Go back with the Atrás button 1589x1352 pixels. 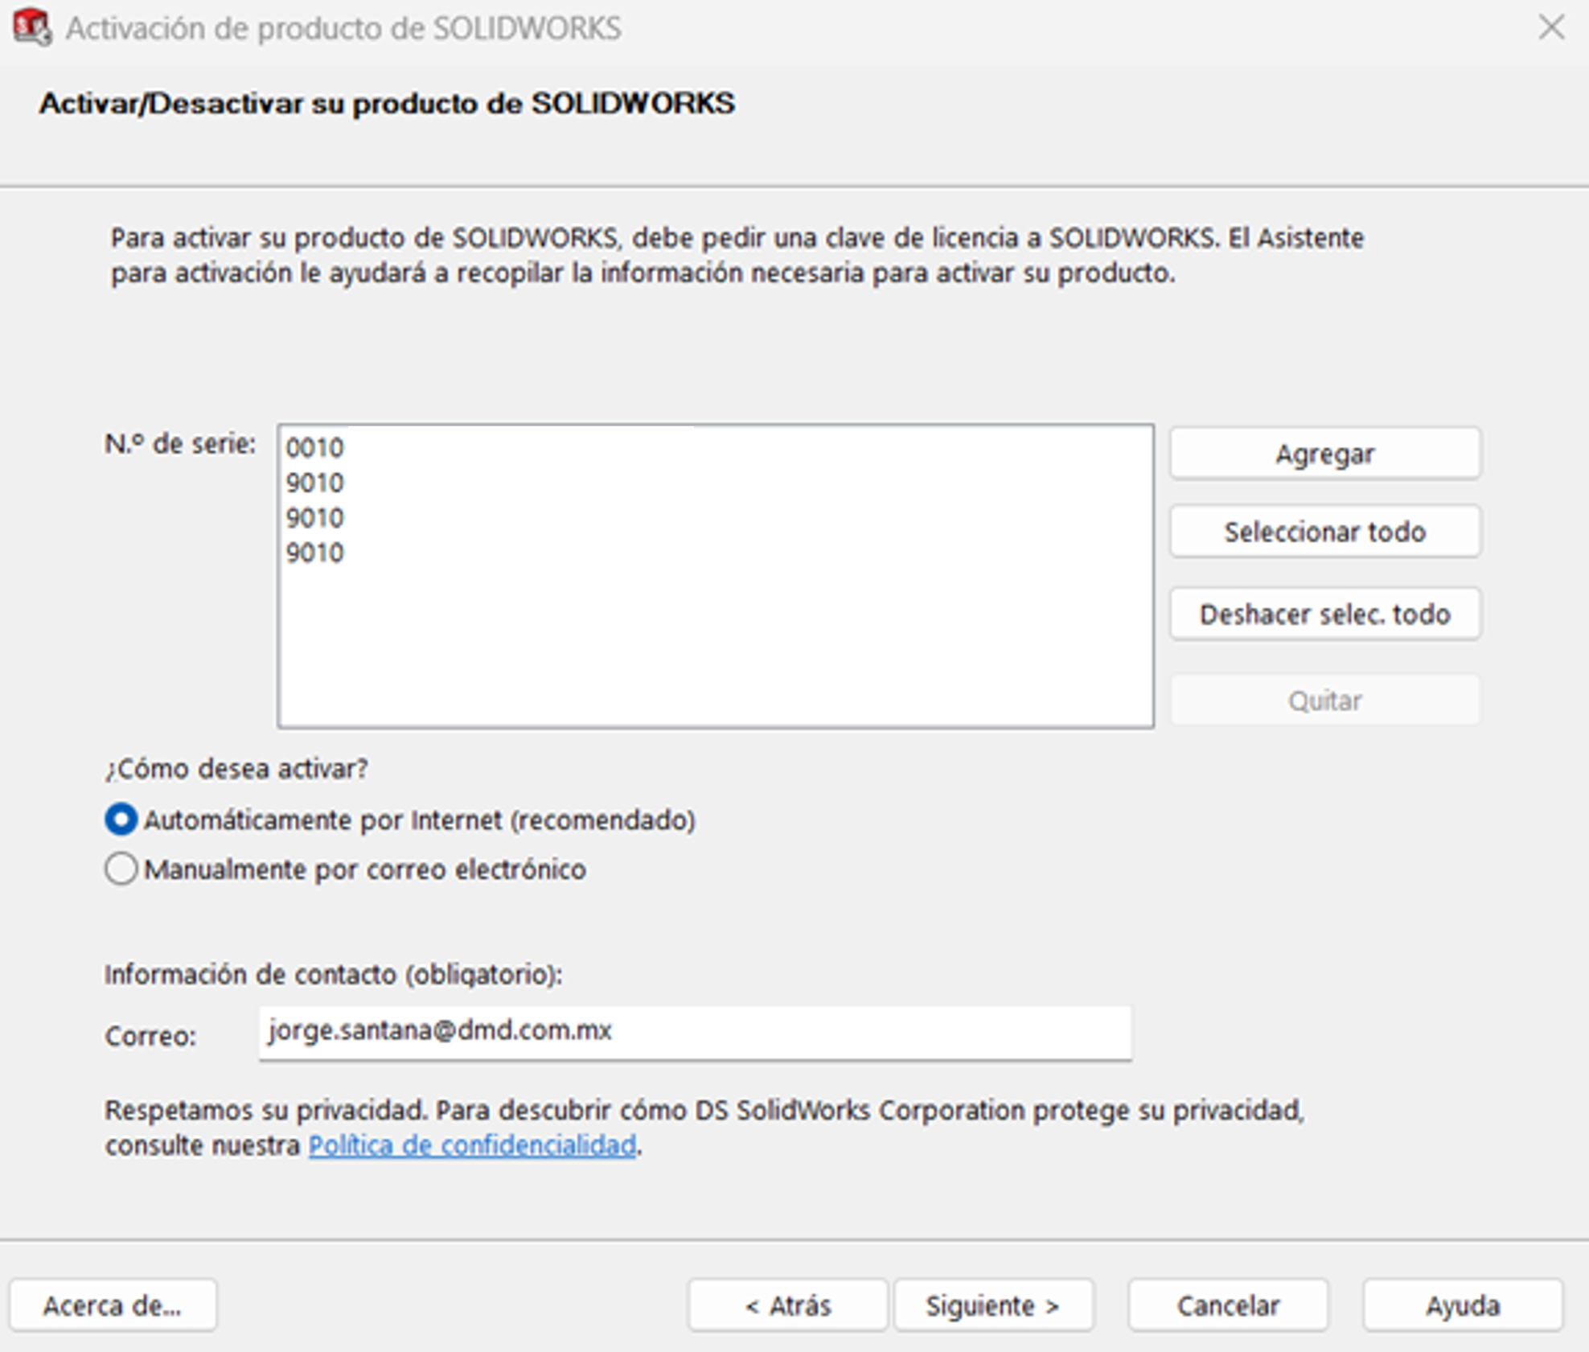[788, 1305]
